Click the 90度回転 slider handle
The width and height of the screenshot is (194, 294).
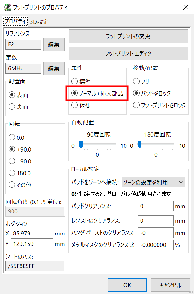(81, 145)
